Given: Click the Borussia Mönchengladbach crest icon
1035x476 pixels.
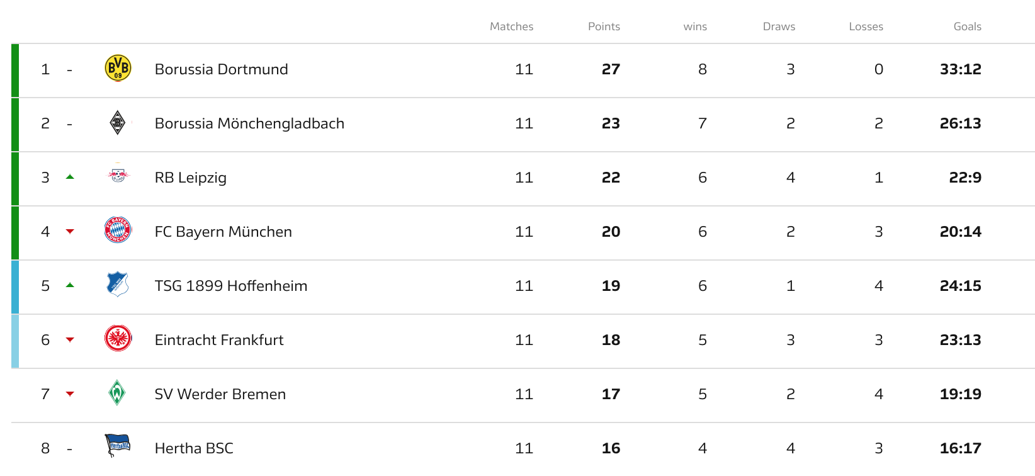Looking at the screenshot, I should (118, 123).
